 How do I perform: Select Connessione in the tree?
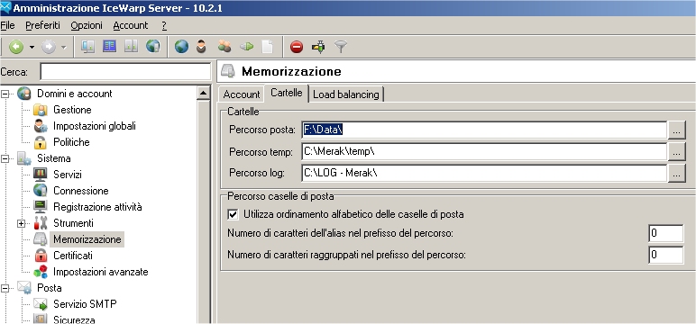click(x=81, y=191)
